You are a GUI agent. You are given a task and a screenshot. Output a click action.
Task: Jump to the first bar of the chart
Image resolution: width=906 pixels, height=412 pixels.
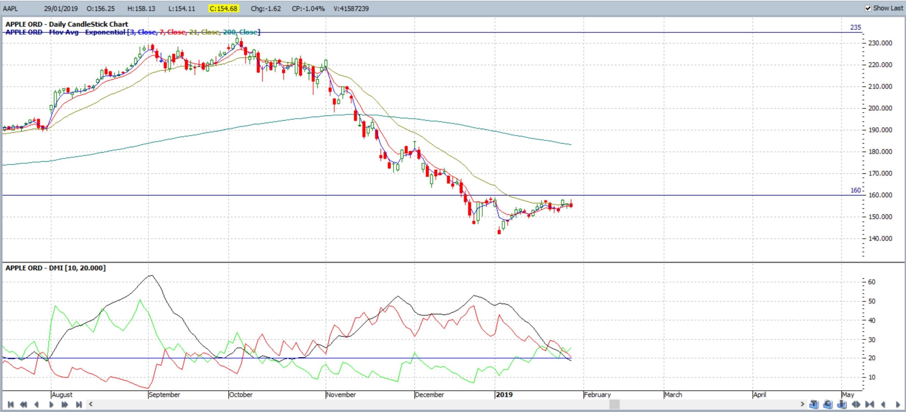click(x=11, y=404)
